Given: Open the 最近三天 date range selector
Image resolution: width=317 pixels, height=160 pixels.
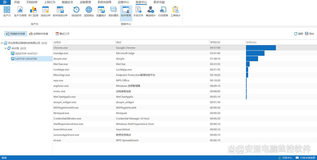Looking at the screenshot, I should point(63,34).
